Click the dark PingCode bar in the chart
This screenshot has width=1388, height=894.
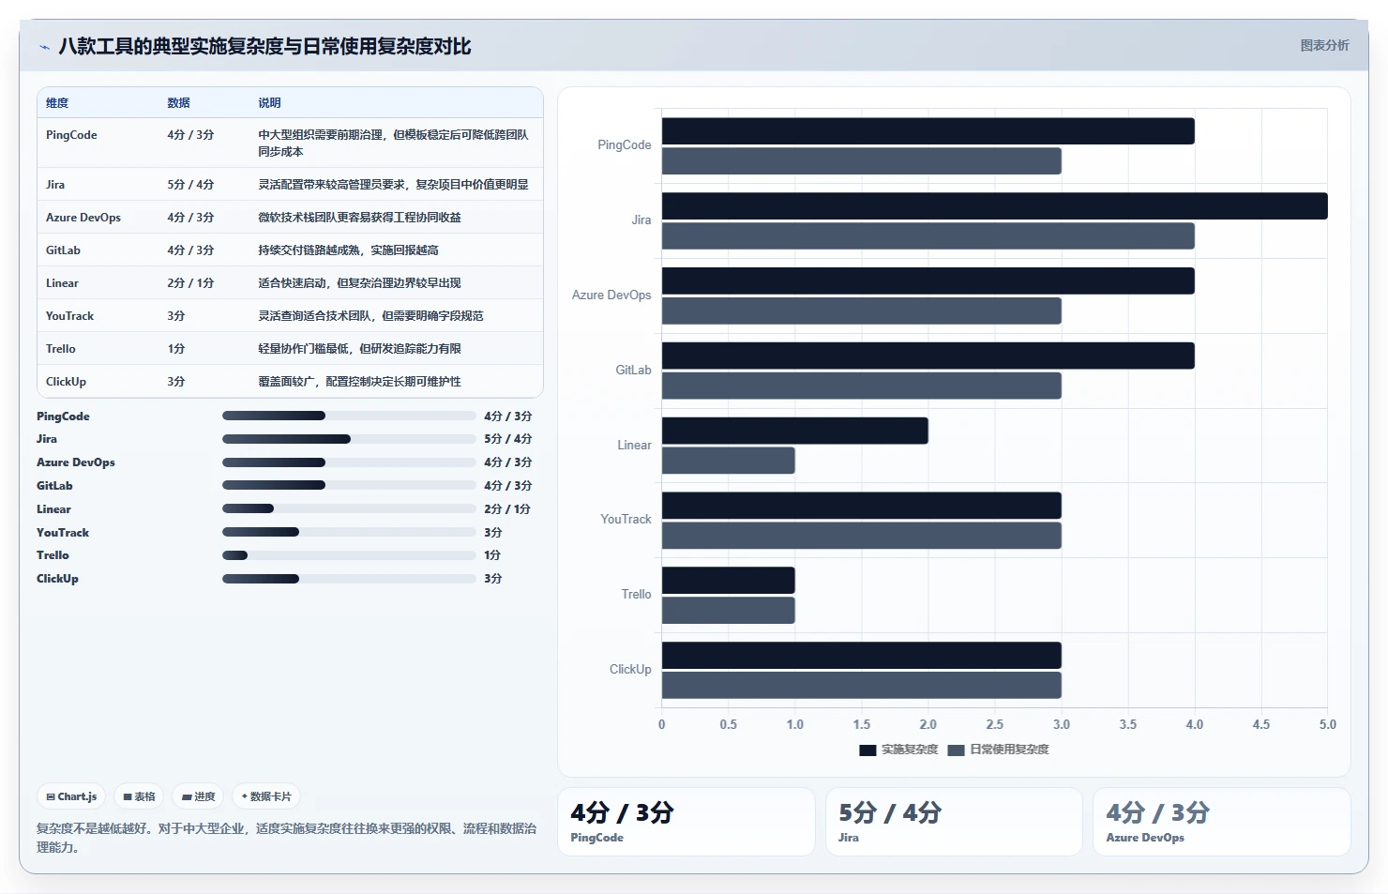pyautogui.click(x=928, y=131)
